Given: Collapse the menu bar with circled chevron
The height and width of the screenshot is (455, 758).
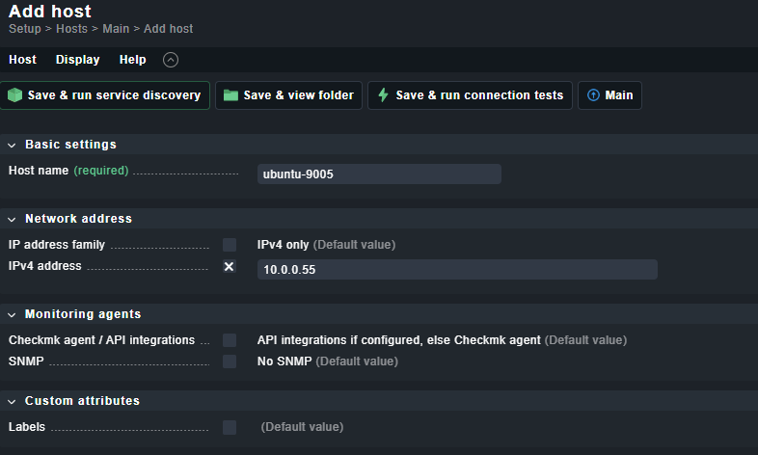Looking at the screenshot, I should tap(171, 60).
